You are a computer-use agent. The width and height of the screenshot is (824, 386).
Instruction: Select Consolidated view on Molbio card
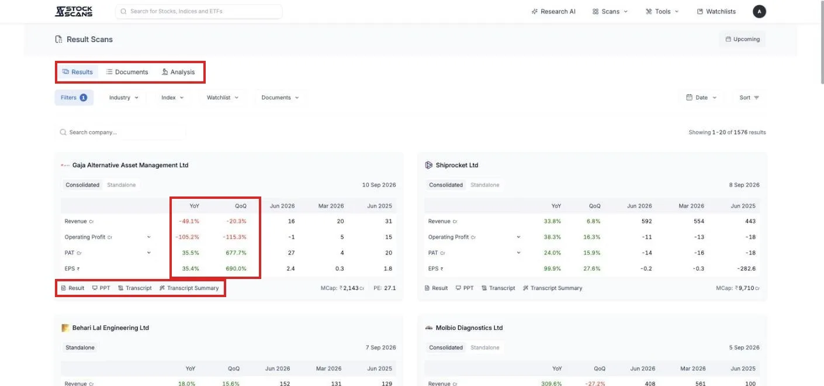pos(446,347)
